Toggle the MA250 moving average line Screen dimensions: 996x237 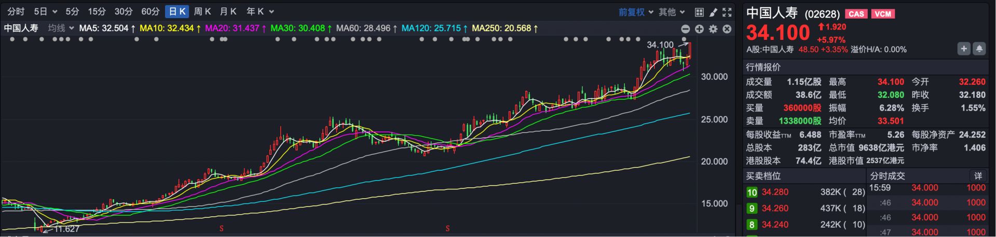click(504, 28)
